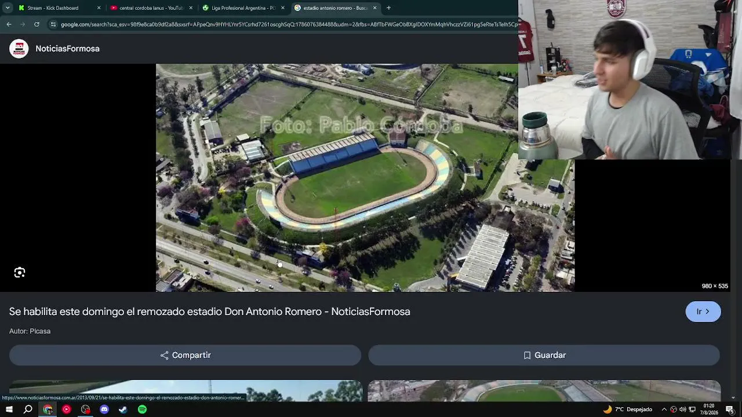The width and height of the screenshot is (742, 417).
Task: Click the weather widget showing 7°C Despejado
Action: 628,409
